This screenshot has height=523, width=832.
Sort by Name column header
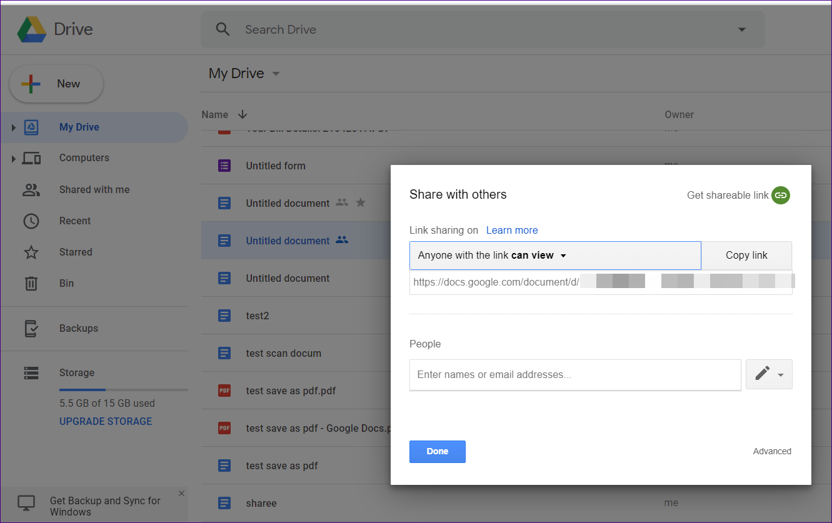click(214, 114)
